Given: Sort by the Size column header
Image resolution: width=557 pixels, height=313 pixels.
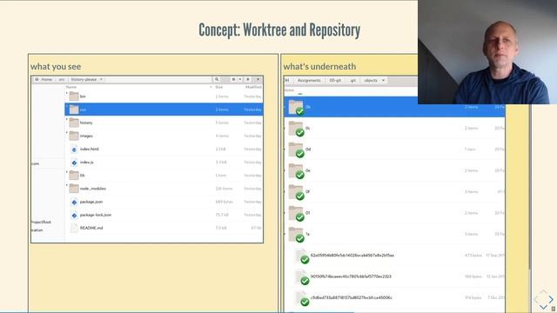Looking at the screenshot, I should (x=219, y=87).
